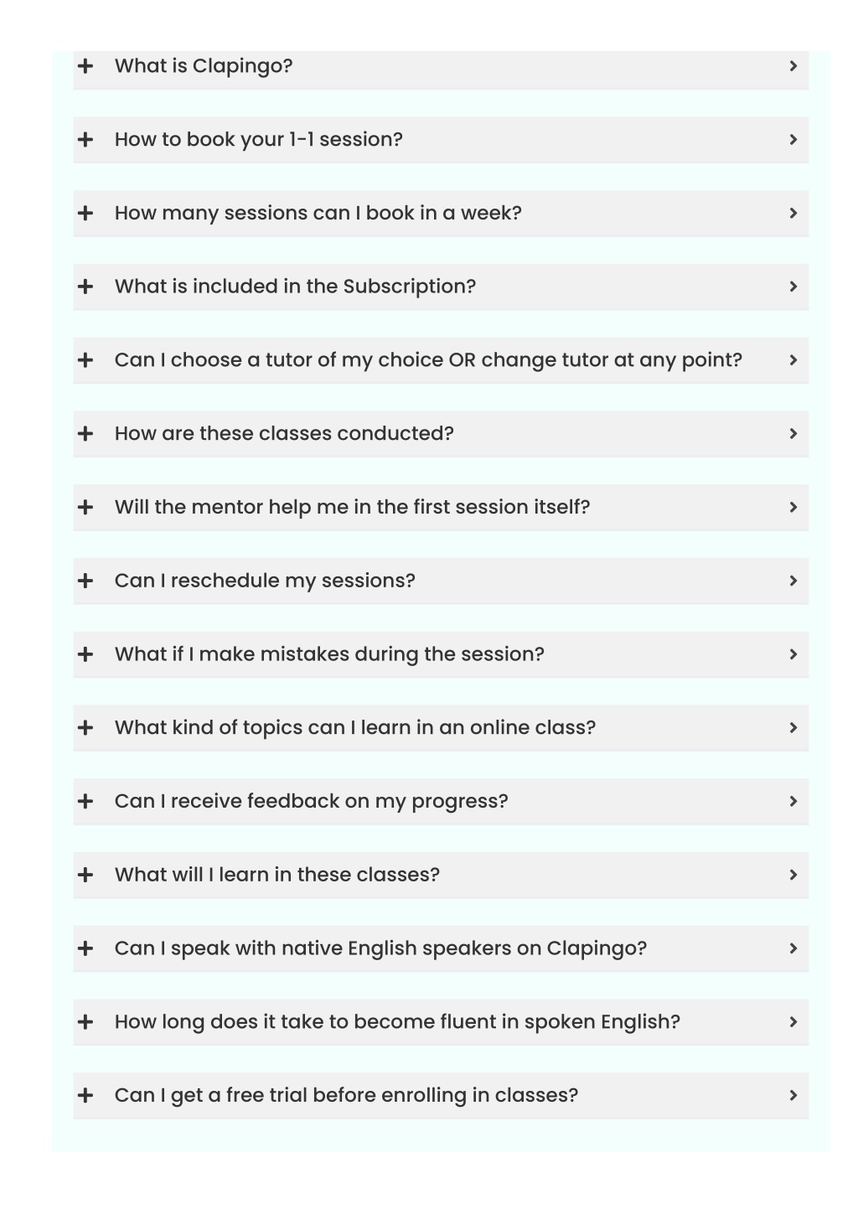Click the "Can I reschedule my sessions?" question text
This screenshot has height=1214, width=858.
point(265,581)
